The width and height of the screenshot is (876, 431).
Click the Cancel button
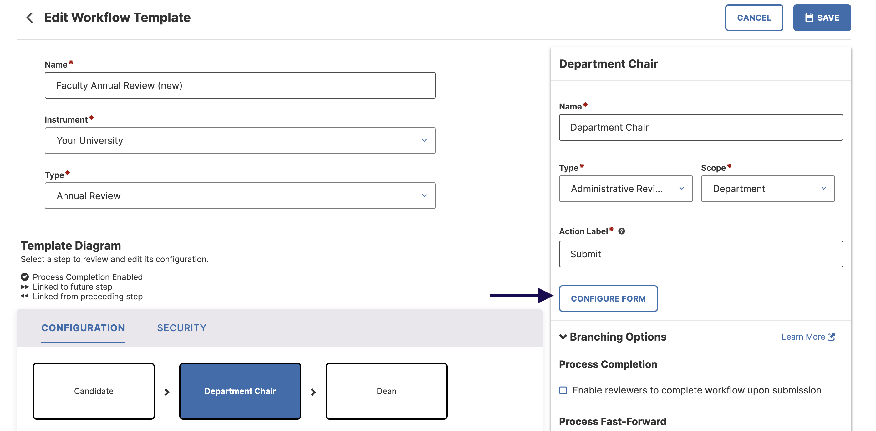pos(754,18)
